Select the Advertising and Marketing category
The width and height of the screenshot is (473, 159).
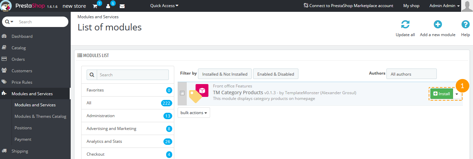click(128, 129)
